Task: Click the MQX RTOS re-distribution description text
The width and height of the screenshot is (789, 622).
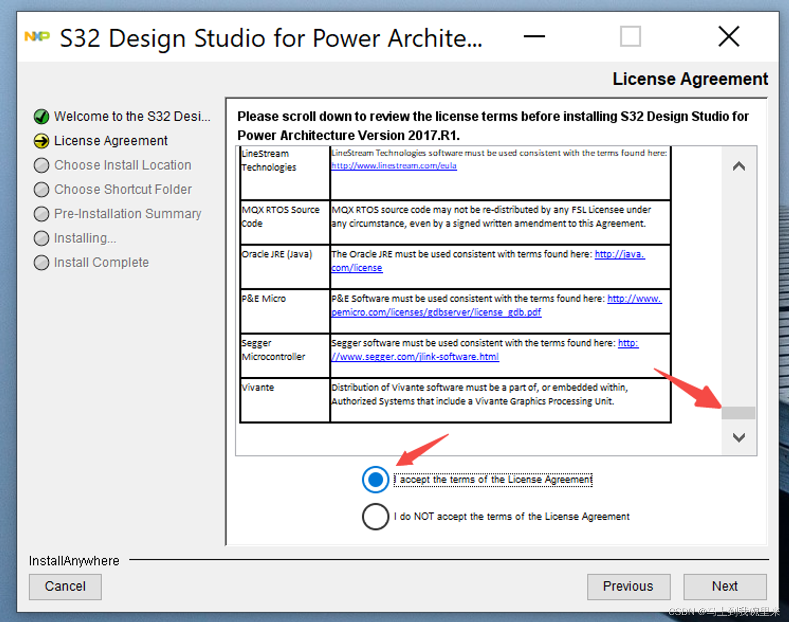Action: [x=491, y=217]
